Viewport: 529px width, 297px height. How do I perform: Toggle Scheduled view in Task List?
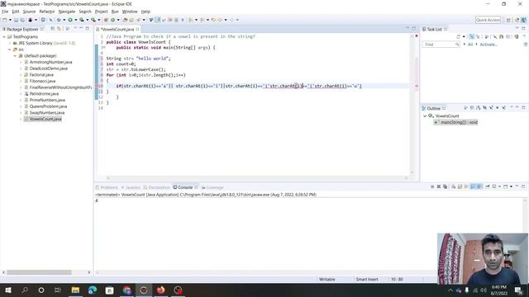click(x=478, y=36)
